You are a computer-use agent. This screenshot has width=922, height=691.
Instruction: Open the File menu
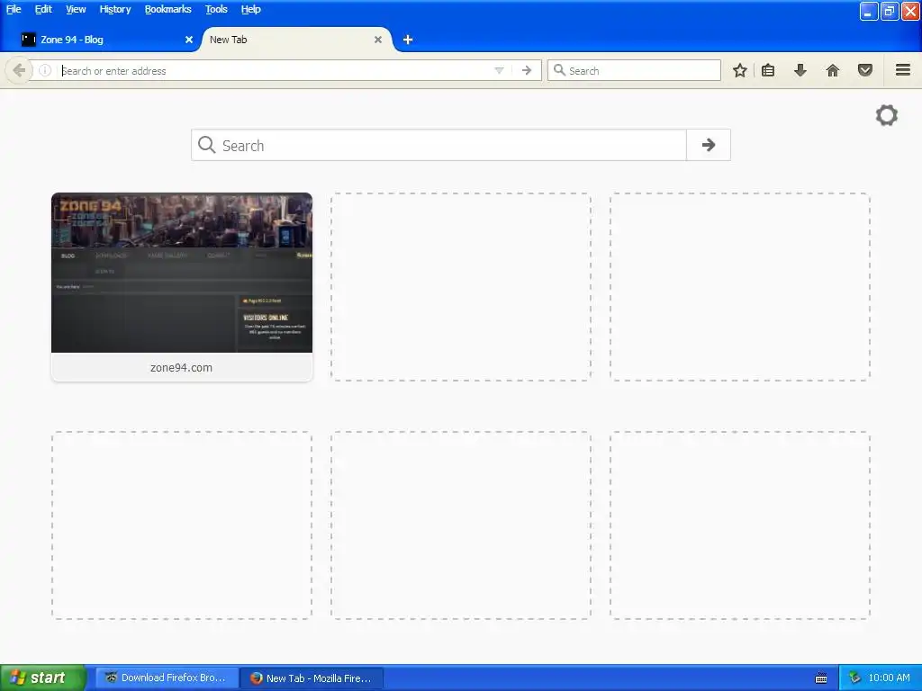[x=14, y=9]
